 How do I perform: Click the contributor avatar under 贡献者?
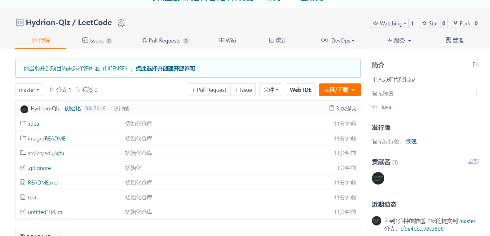(x=378, y=178)
